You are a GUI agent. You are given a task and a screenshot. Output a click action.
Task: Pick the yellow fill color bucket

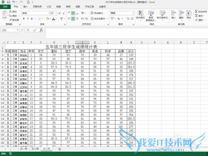tap(47, 19)
